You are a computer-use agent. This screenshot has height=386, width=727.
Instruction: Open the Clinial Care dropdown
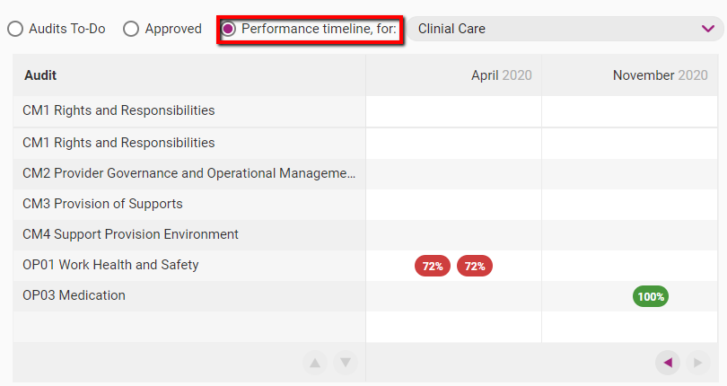556,29
